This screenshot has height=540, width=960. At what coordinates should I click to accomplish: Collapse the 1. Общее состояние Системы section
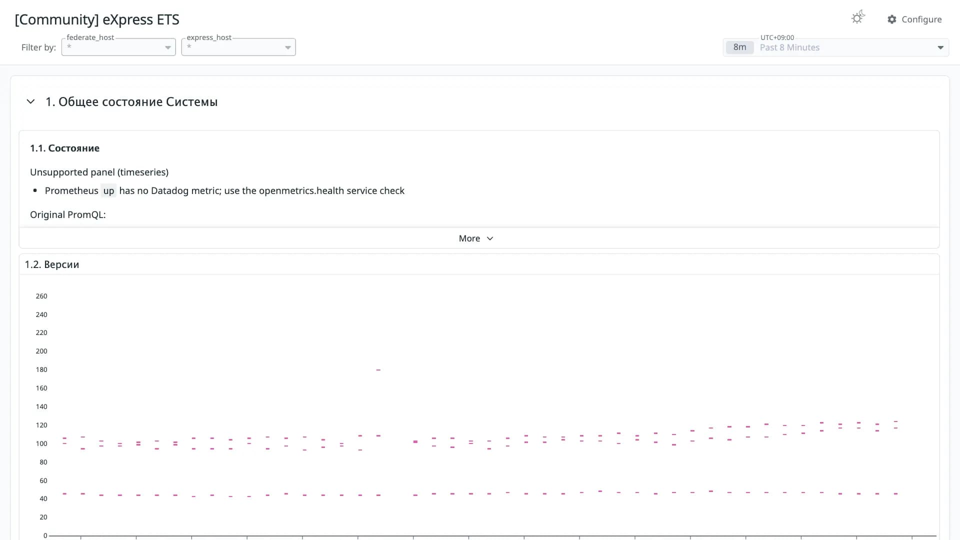(30, 101)
